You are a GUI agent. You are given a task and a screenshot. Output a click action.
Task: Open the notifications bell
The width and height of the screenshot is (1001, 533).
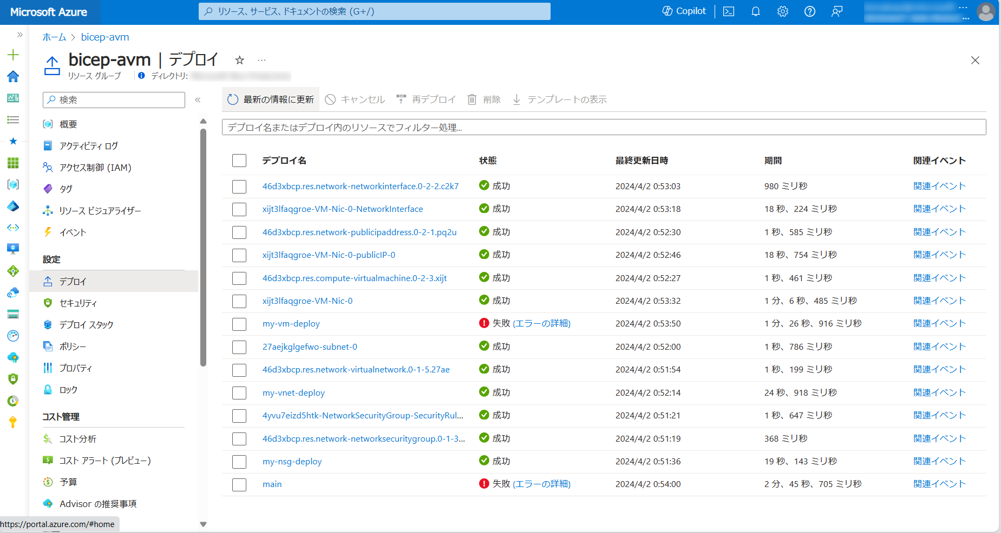point(756,11)
